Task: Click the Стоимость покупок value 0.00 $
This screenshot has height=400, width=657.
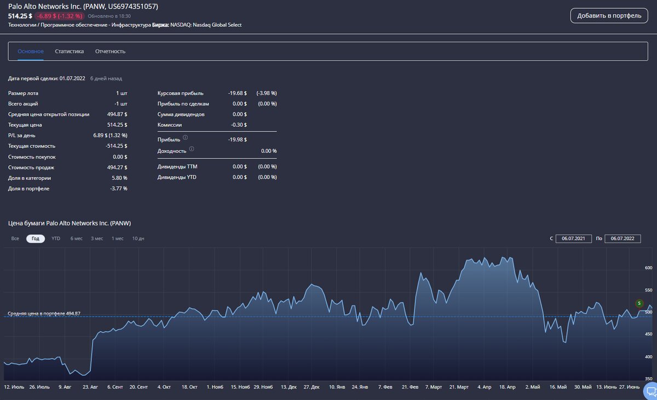Action: tap(120, 157)
